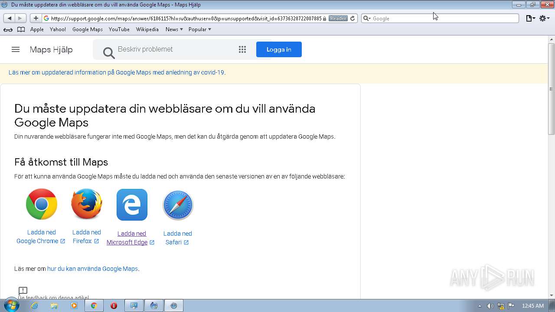Add a bookmark with the plus button
This screenshot has width=555, height=312.
pos(36,18)
